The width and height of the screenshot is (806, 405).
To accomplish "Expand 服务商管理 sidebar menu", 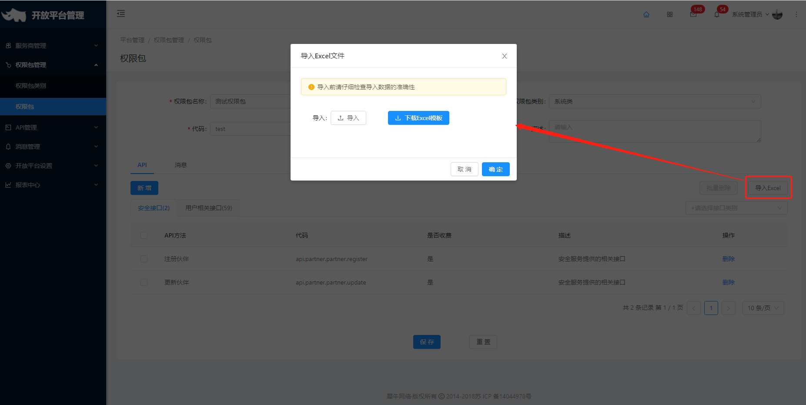I will 53,46.
